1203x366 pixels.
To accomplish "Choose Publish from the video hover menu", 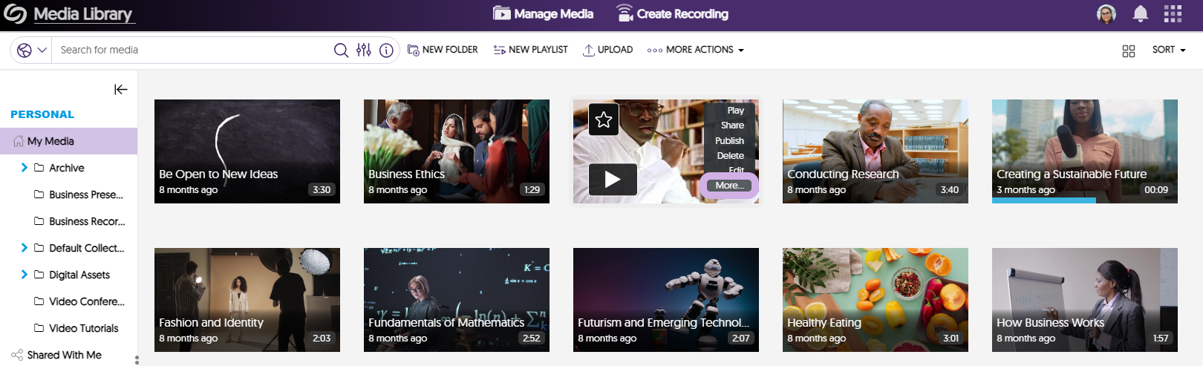I will (729, 140).
